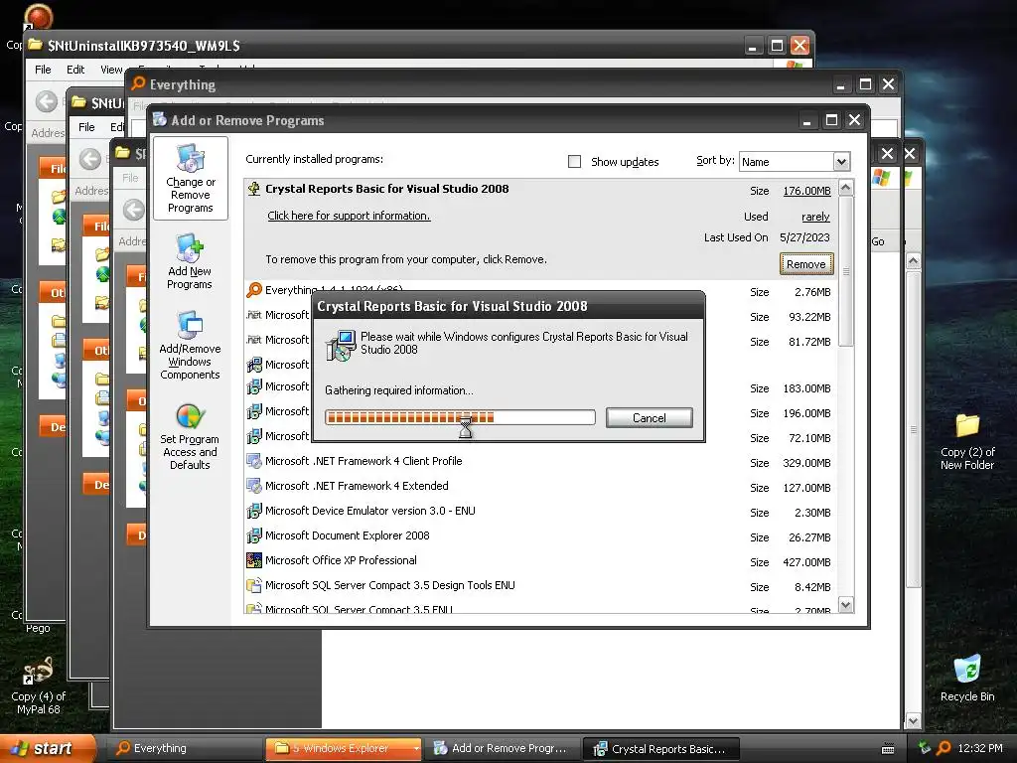Click Everything search icon in system tray
1017x763 pixels.
pyautogui.click(x=944, y=748)
